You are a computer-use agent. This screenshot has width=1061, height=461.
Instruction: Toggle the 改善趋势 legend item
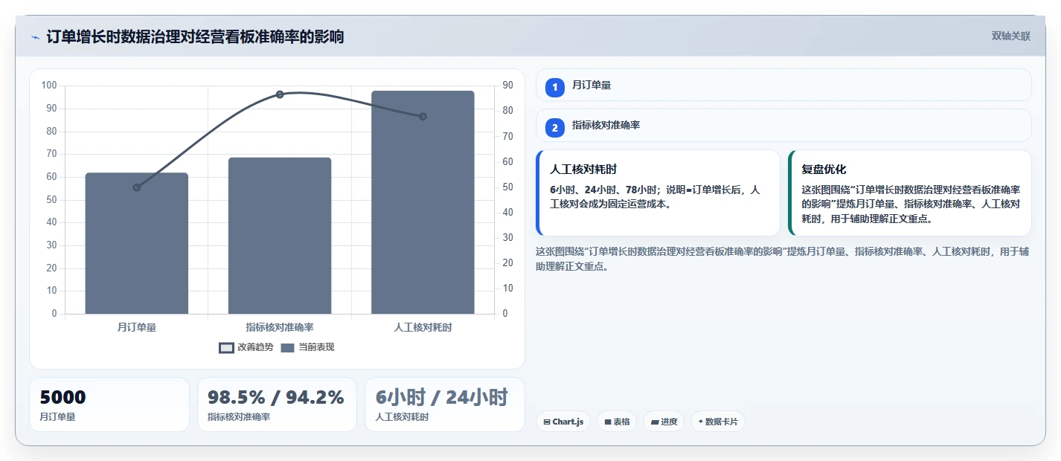point(246,347)
